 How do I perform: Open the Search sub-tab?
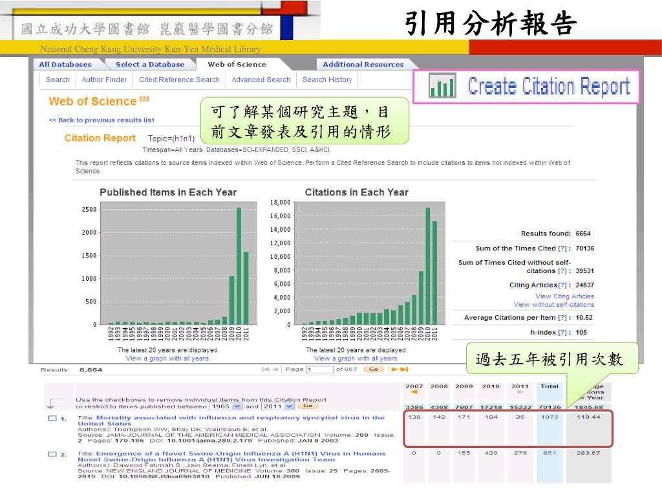coord(58,80)
